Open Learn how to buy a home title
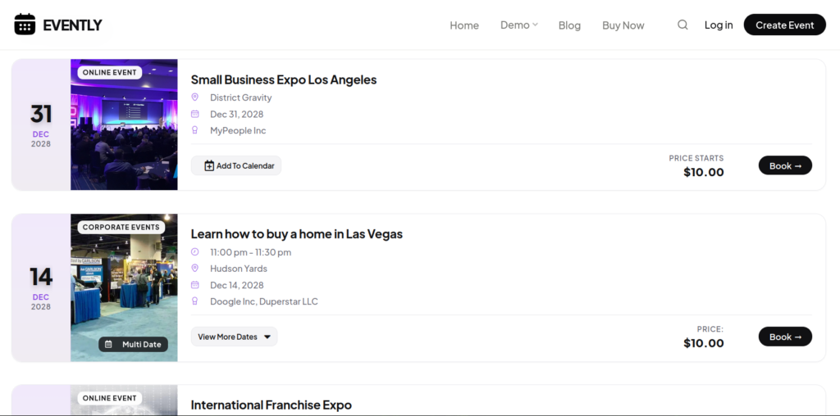840x416 pixels. click(296, 233)
